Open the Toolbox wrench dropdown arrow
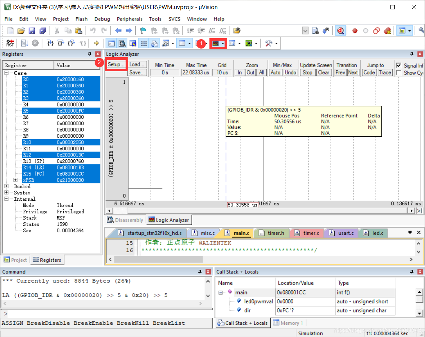425x337 pixels. point(276,44)
